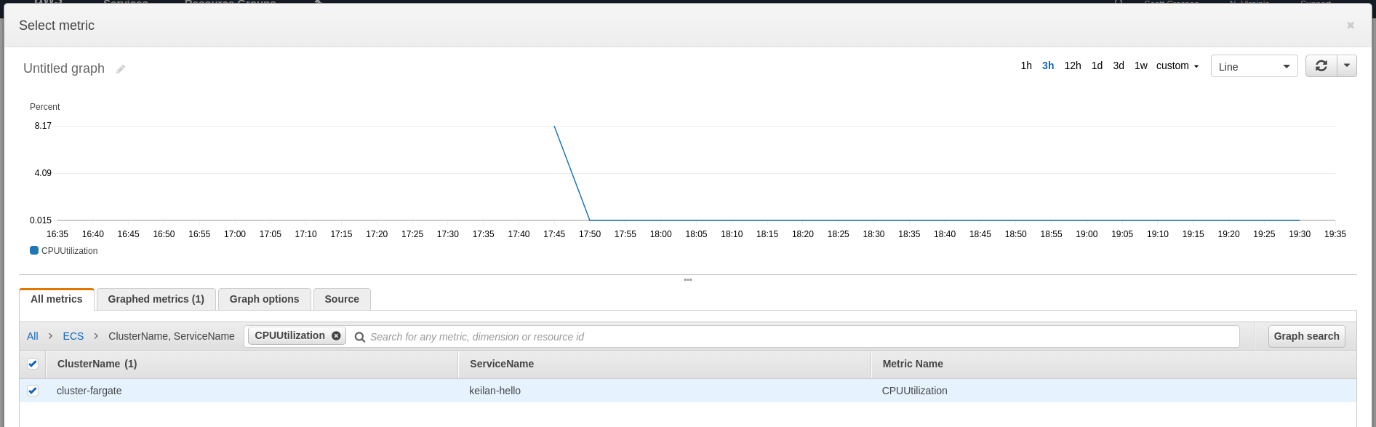Close the Select metric dialog
This screenshot has width=1376, height=427.
[1350, 25]
